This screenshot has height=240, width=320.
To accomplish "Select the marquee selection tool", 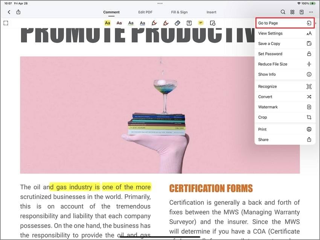I will point(6,23).
